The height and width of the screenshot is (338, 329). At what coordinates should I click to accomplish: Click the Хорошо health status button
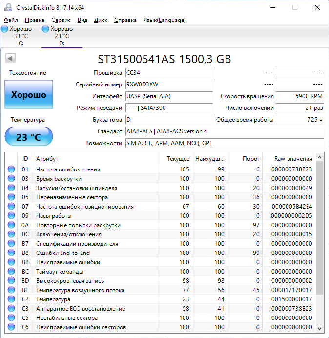tap(29, 95)
